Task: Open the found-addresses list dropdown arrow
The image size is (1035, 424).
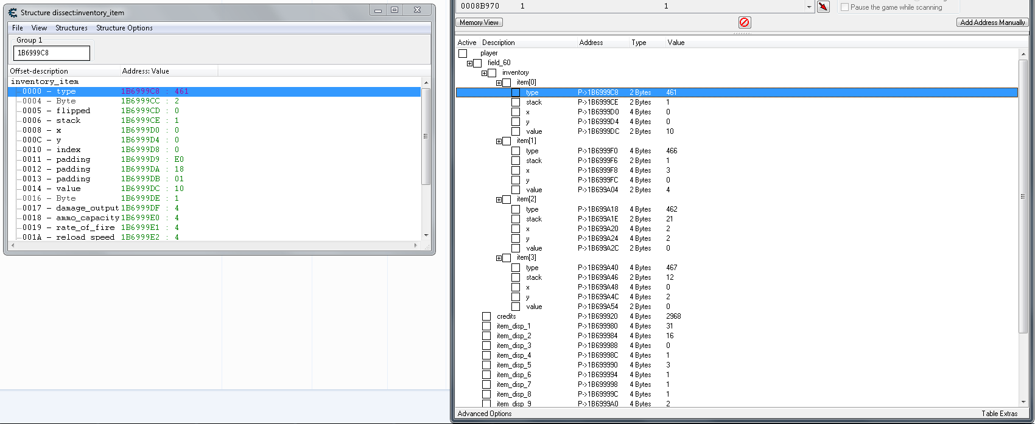Action: [809, 7]
